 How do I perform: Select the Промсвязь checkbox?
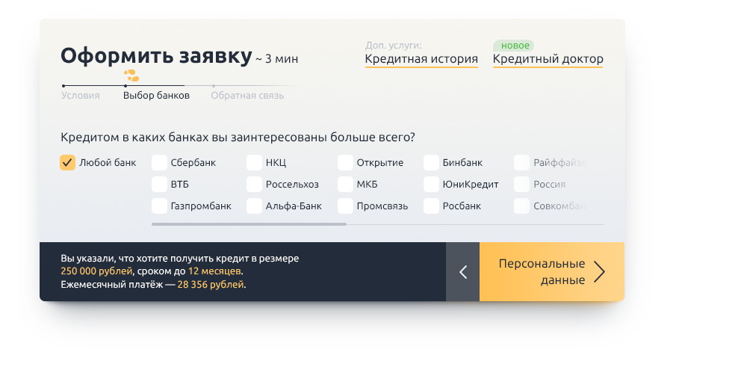(x=345, y=206)
